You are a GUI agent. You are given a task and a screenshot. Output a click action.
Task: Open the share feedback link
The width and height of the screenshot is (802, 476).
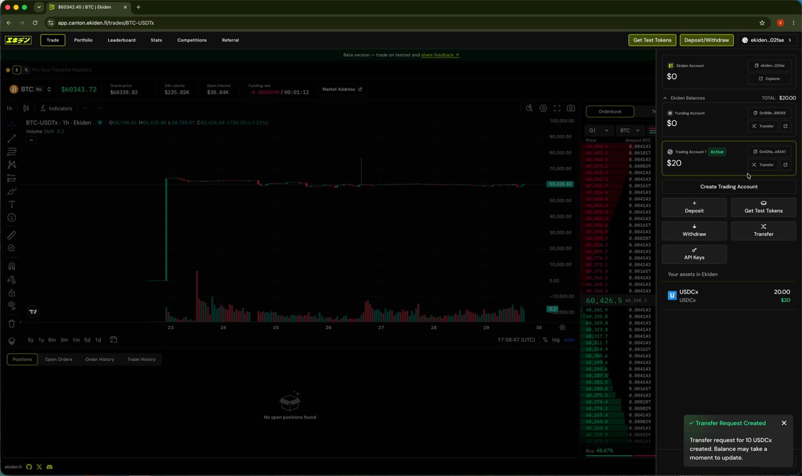[440, 55]
